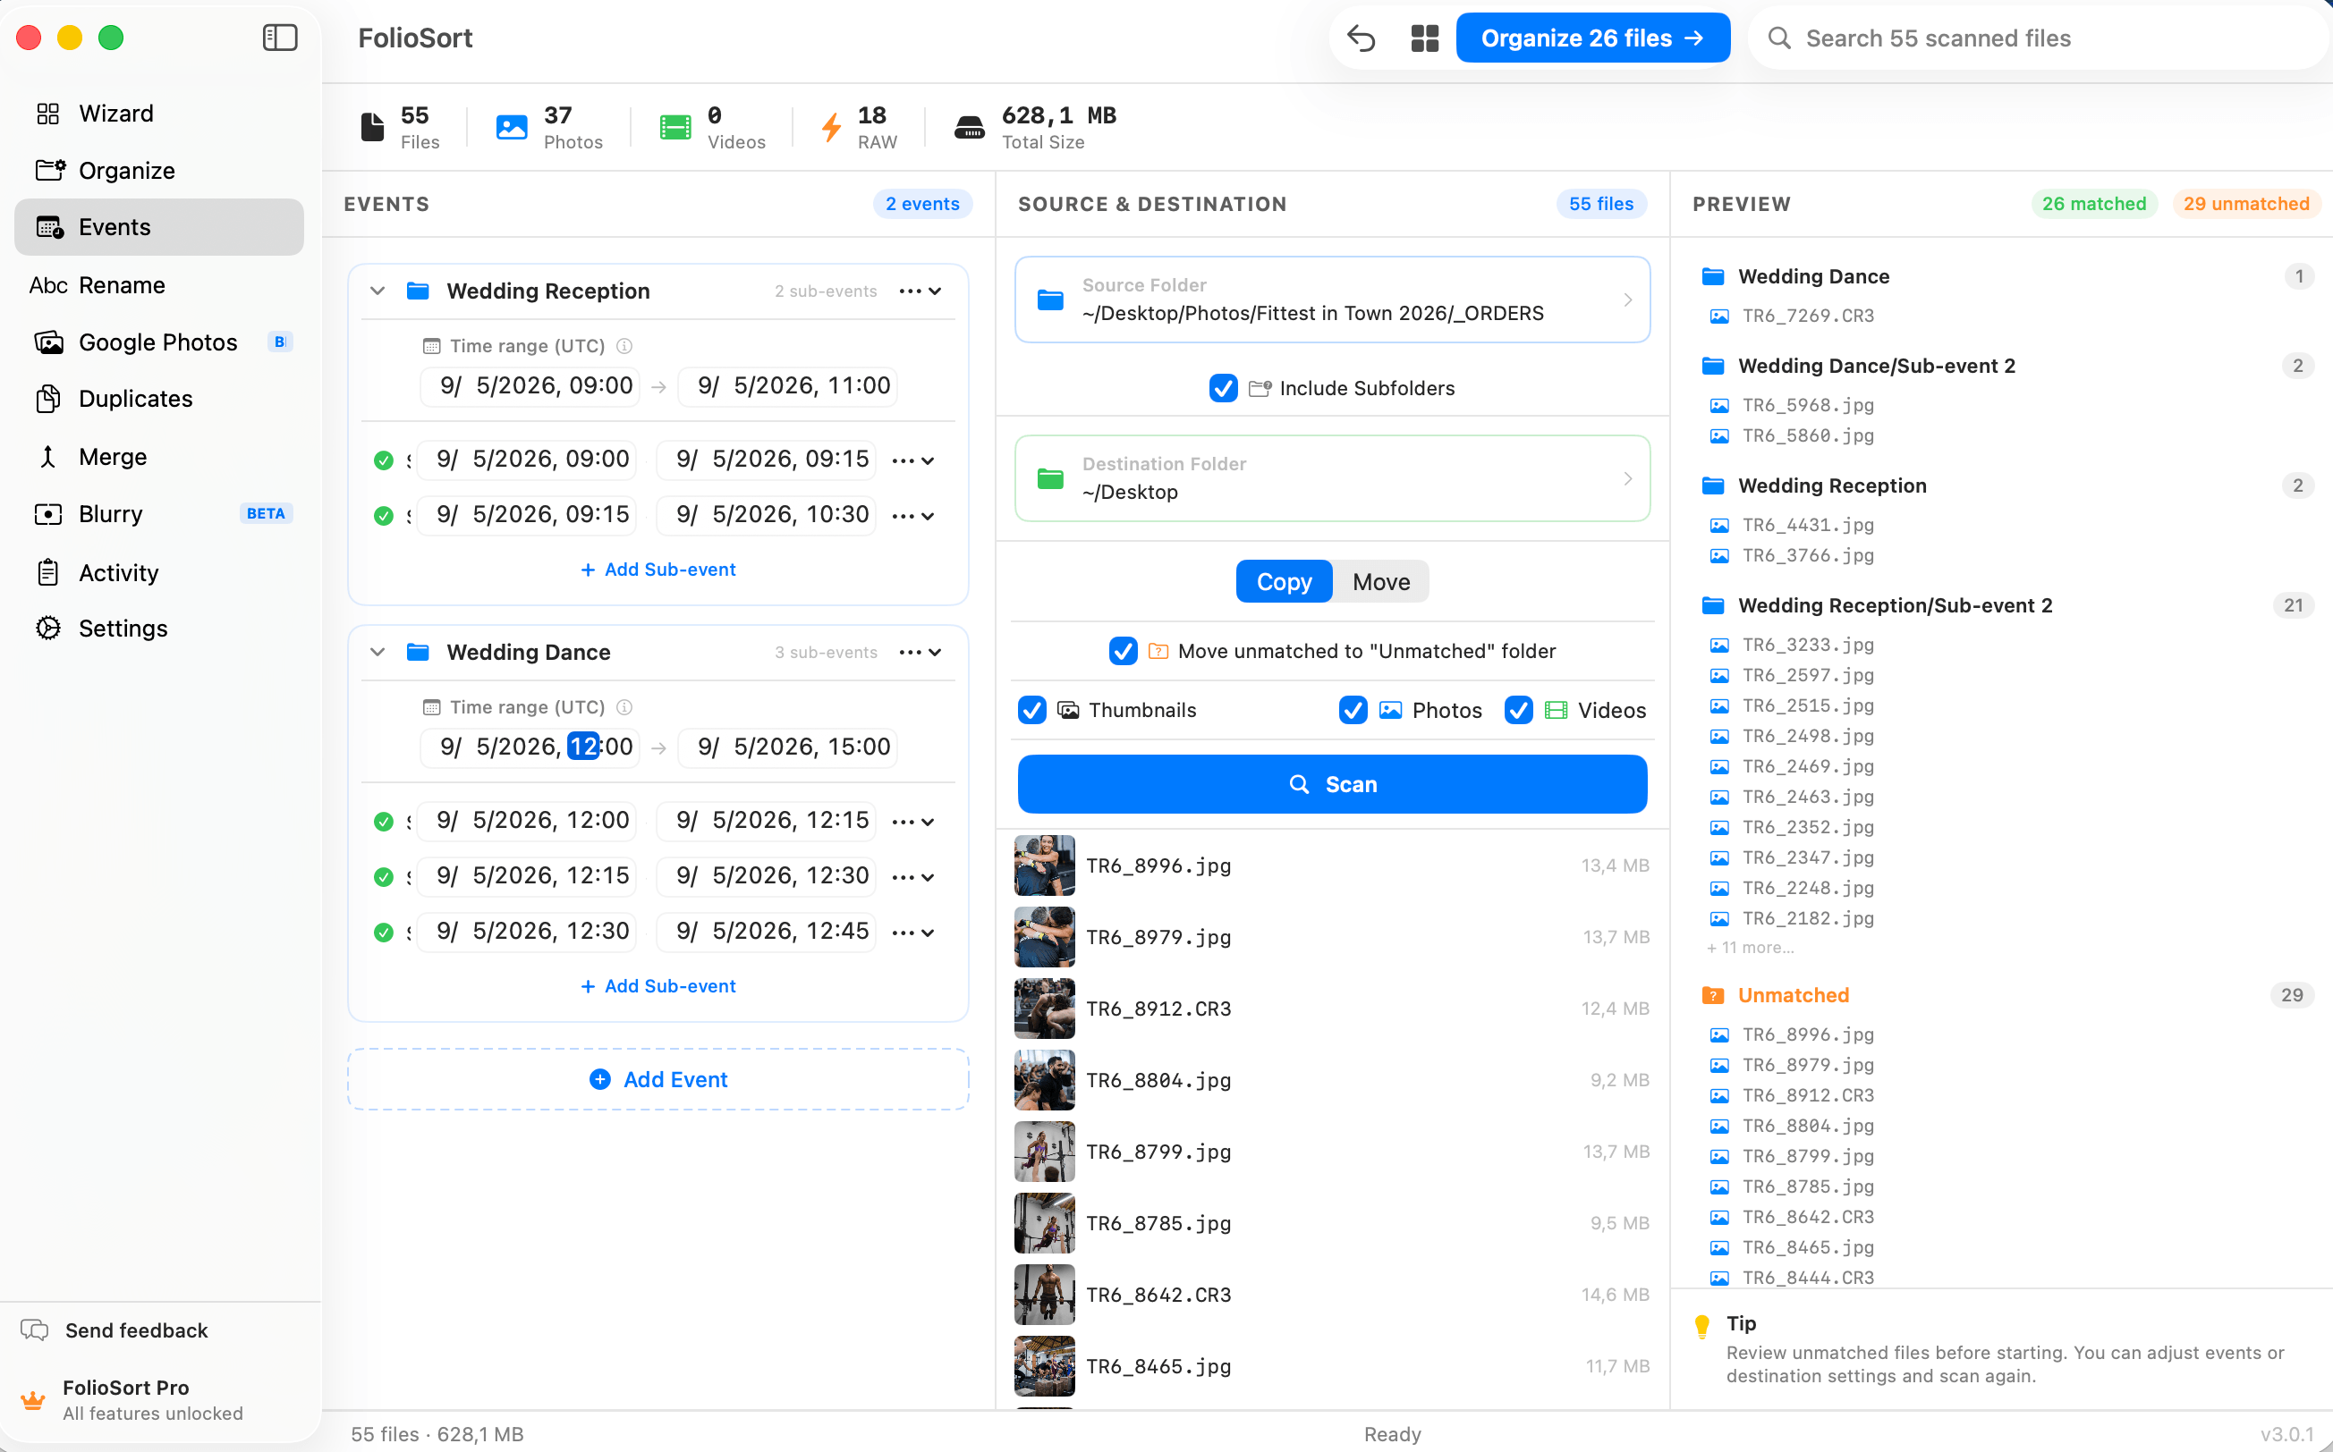Open options for 09:15–10:30 sub-event
Viewport: 2333px width, 1452px height.
click(x=912, y=516)
